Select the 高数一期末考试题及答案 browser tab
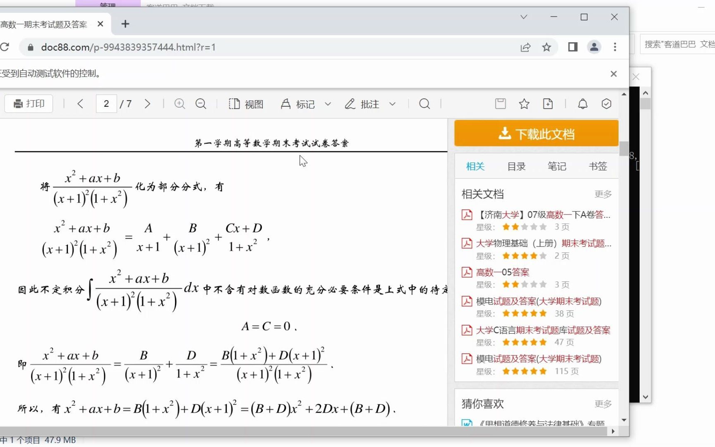 tap(44, 24)
